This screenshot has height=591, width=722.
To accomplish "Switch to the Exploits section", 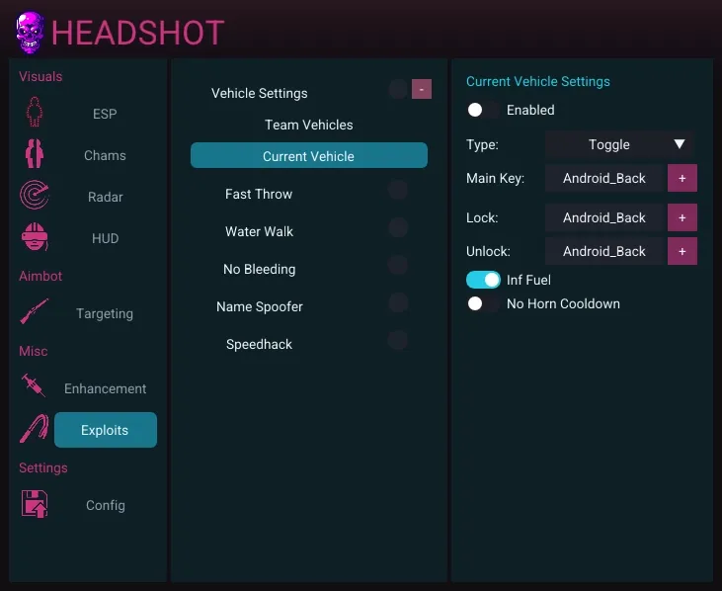I will pyautogui.click(x=105, y=430).
